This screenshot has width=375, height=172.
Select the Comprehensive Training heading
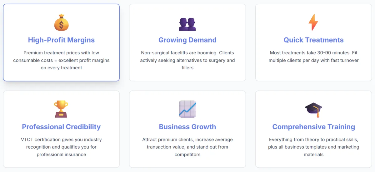pos(313,127)
